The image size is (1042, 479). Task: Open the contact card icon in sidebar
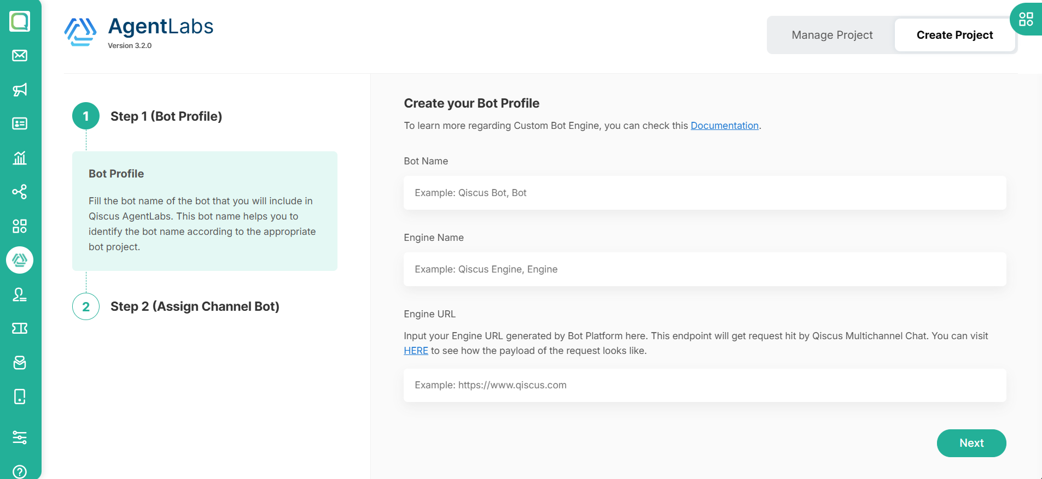20,123
